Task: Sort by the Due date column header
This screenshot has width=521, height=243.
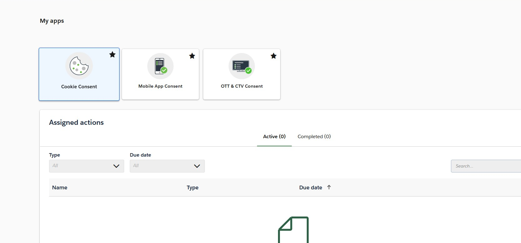Action: pyautogui.click(x=311, y=187)
